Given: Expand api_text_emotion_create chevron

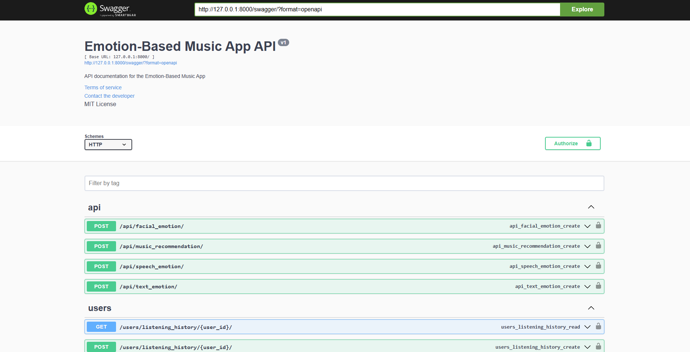Looking at the screenshot, I should pos(588,287).
